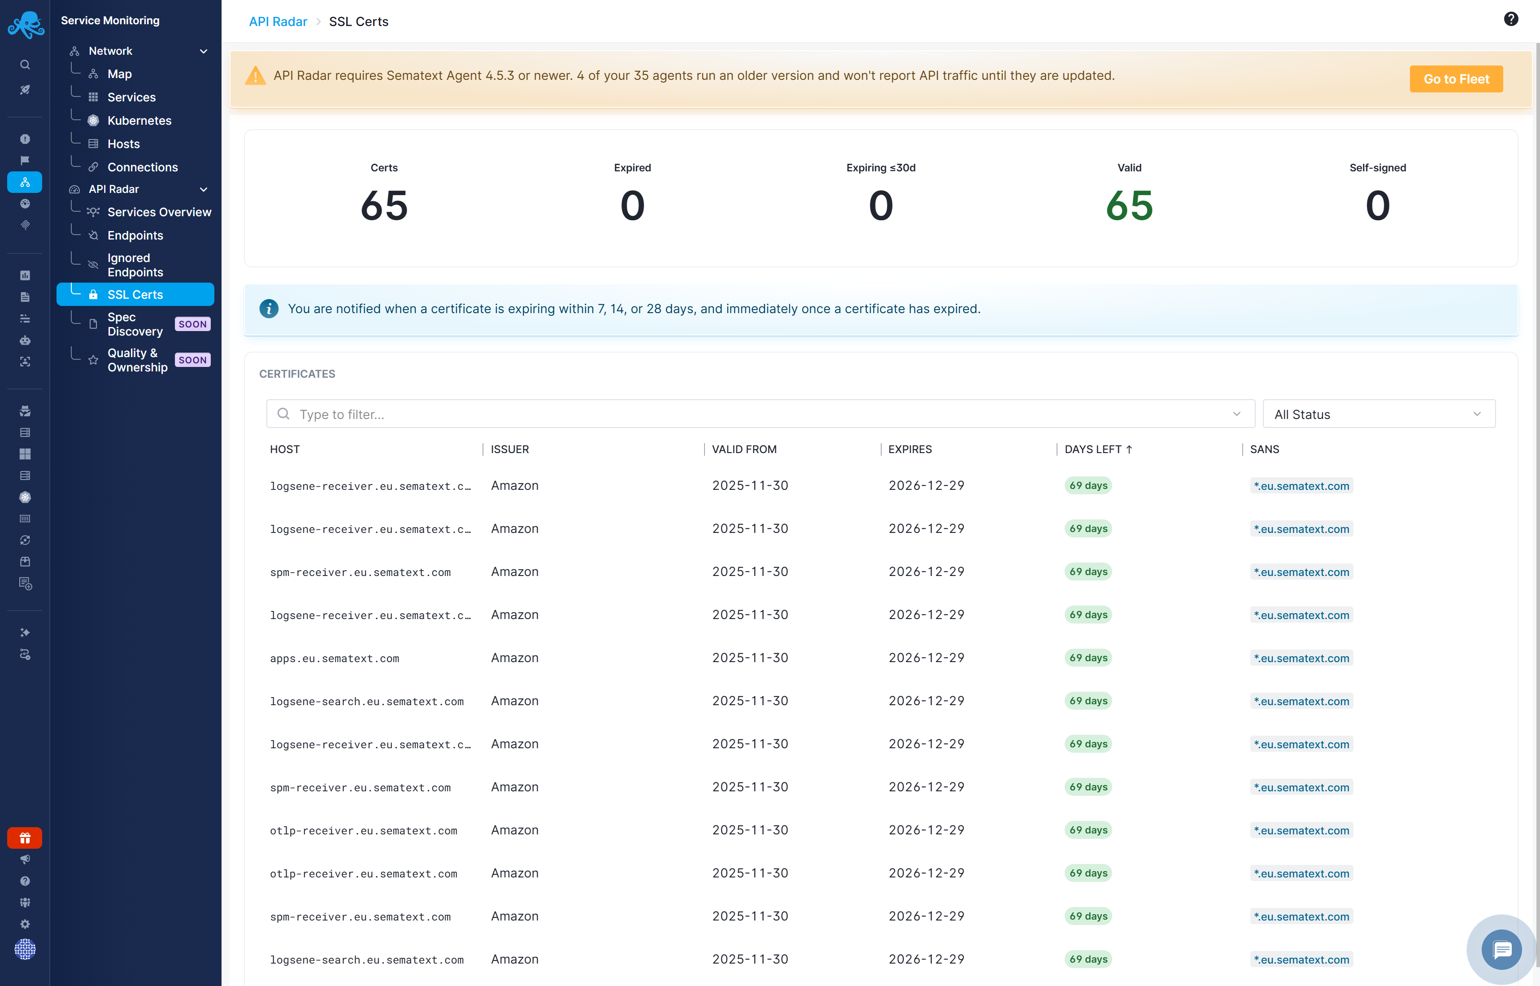The width and height of the screenshot is (1540, 986).
Task: Open Ignored Endpoints in the sidebar
Action: 135,265
